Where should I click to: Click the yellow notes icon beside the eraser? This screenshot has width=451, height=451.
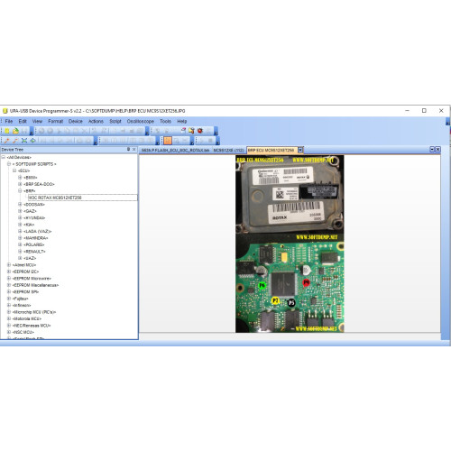[191, 131]
